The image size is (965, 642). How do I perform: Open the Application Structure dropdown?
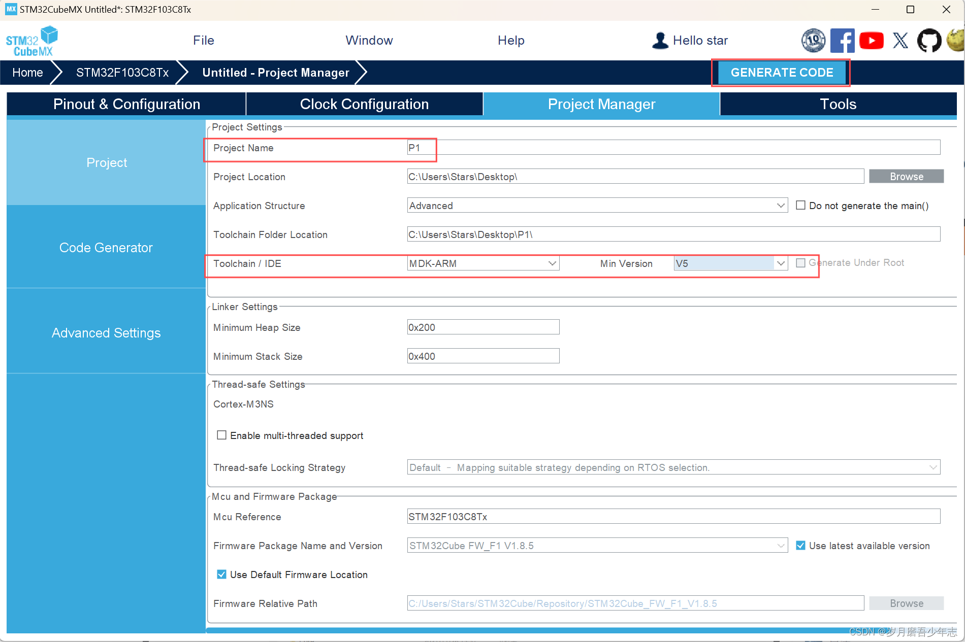point(597,206)
